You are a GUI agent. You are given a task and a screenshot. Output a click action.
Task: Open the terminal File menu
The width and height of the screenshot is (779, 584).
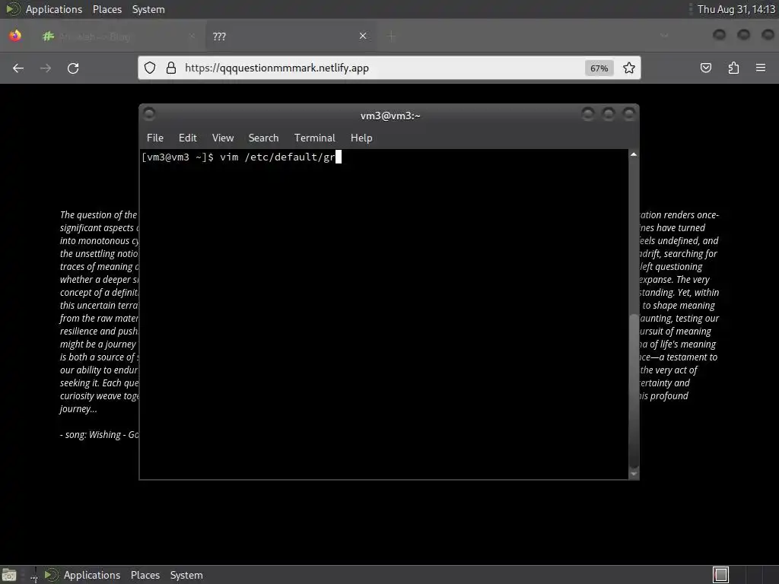tap(155, 138)
